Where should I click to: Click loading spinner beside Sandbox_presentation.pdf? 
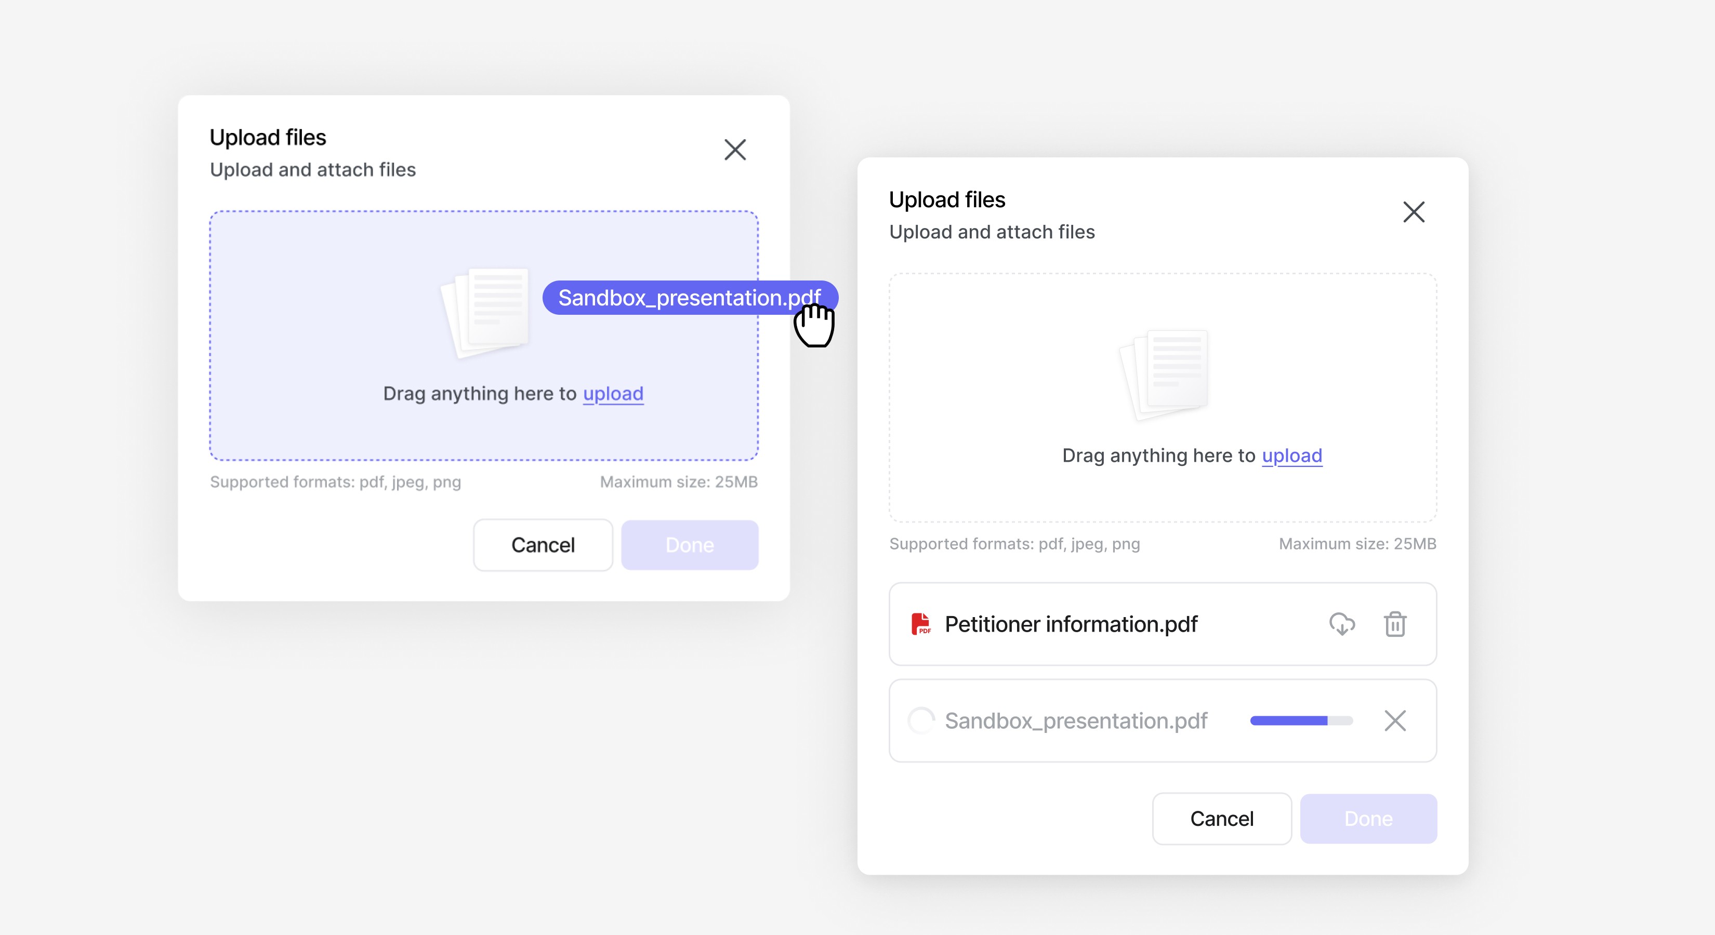(921, 720)
